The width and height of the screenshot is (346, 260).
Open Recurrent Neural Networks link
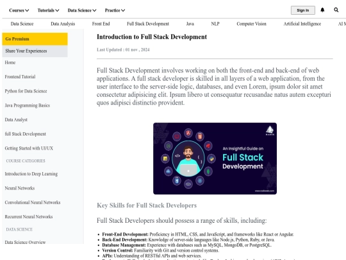[29, 217]
